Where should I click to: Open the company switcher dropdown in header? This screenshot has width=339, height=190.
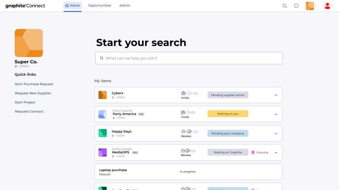coord(311,6)
